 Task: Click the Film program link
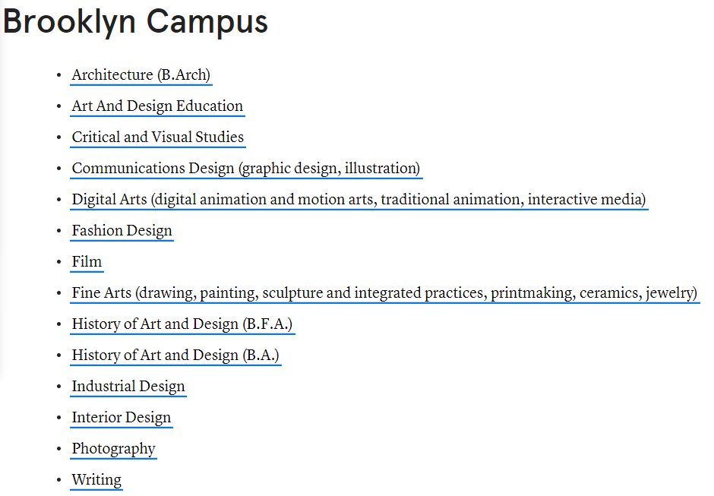[x=87, y=262]
